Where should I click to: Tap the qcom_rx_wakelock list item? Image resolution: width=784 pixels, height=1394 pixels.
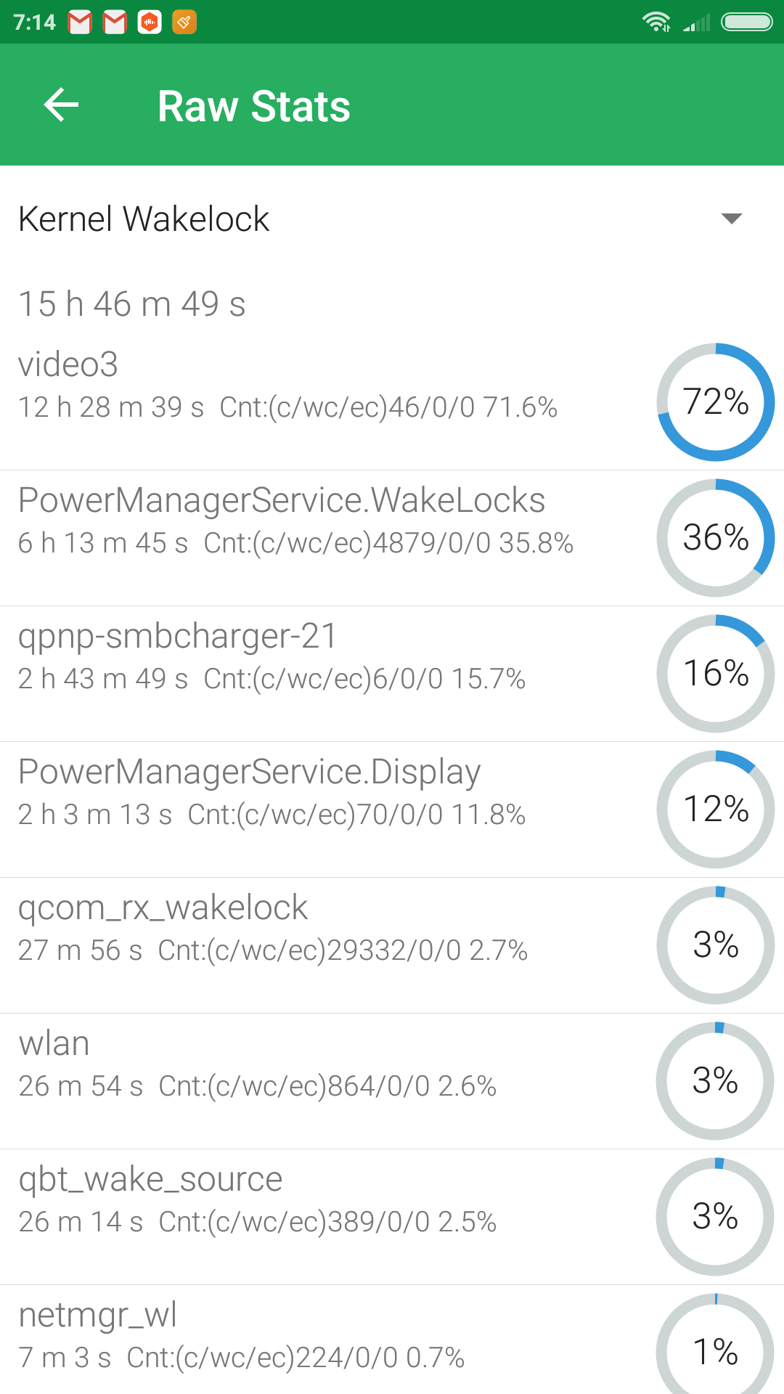392,945
